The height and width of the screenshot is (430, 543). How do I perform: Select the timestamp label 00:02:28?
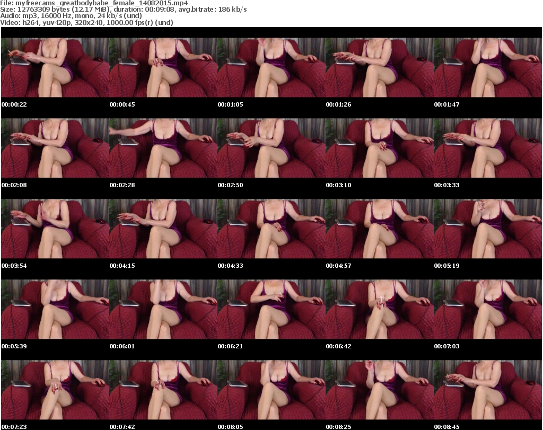pos(122,185)
